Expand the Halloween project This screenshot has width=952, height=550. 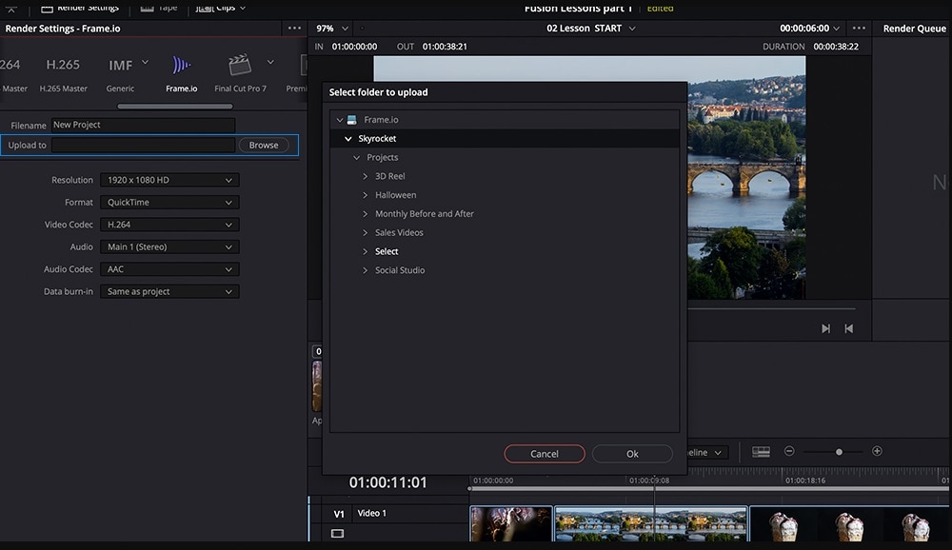pyautogui.click(x=365, y=195)
